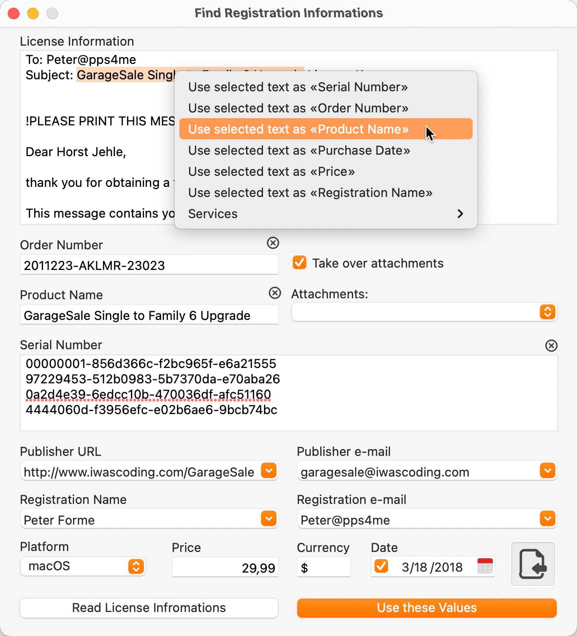
Task: Choose Use selected text as «Product Name»
Action: (x=326, y=129)
